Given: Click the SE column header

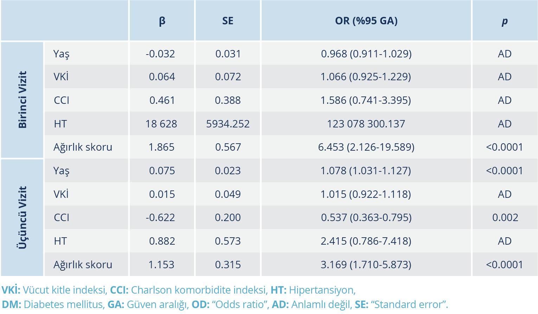Looking at the screenshot, I should (228, 21).
